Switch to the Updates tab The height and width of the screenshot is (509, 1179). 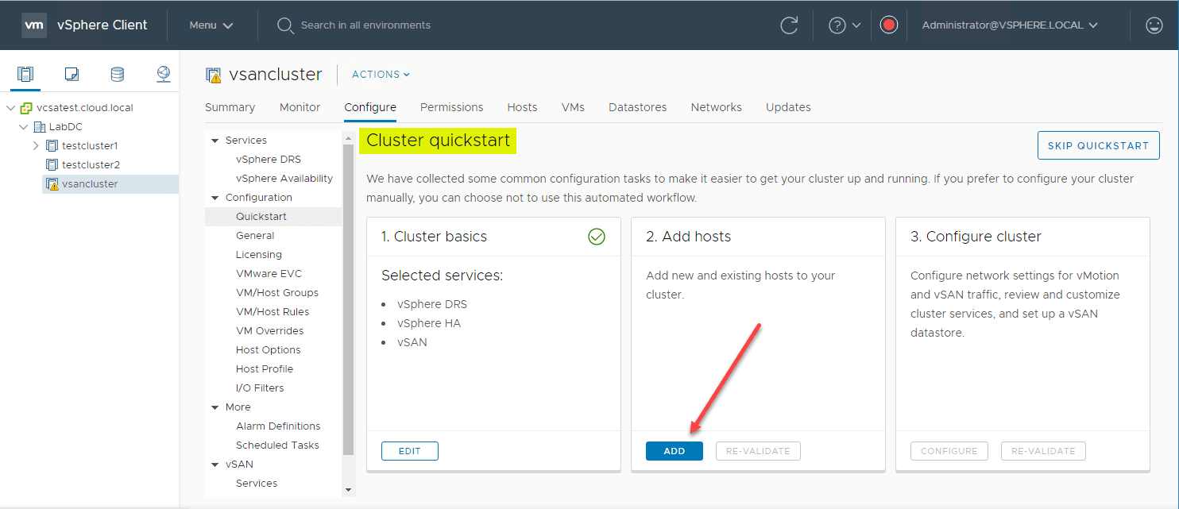tap(788, 107)
